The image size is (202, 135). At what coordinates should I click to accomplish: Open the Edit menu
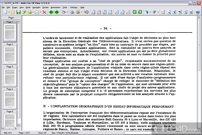[8, 8]
